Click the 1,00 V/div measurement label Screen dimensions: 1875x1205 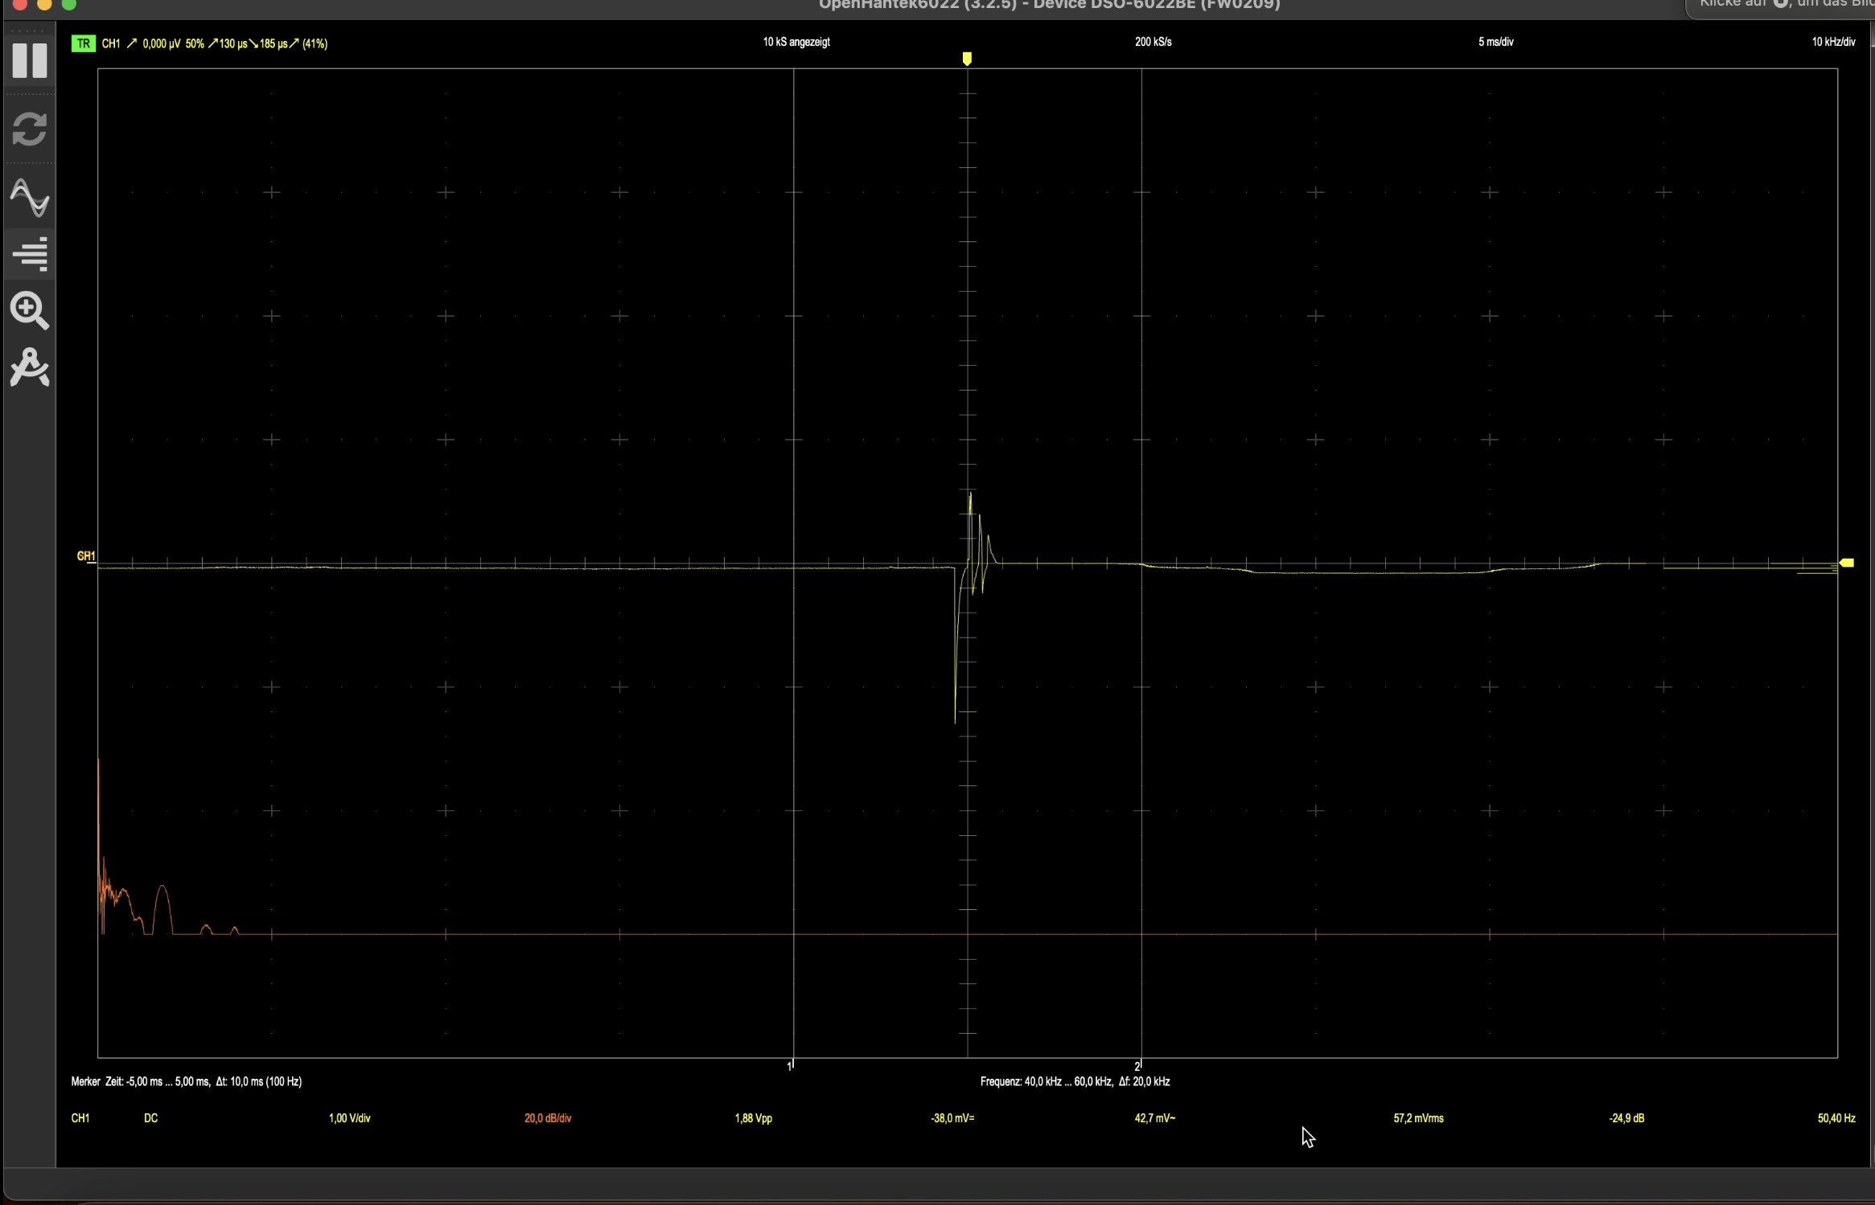coord(349,1118)
